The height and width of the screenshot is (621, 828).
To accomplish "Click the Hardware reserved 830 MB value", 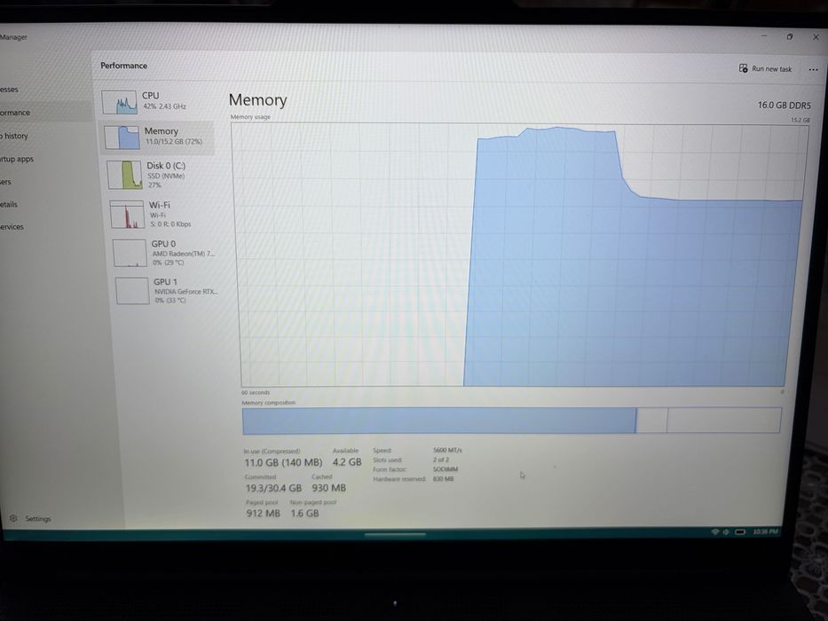I will pyautogui.click(x=443, y=479).
